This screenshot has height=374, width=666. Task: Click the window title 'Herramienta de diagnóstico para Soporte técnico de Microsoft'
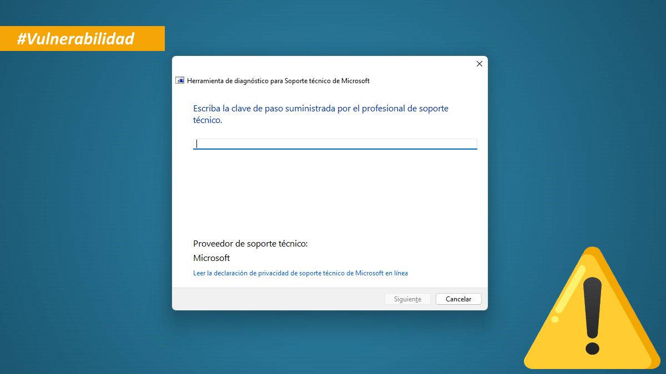(278, 81)
